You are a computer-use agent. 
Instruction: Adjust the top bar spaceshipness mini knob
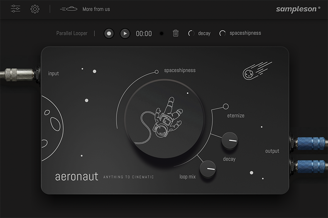222,33
